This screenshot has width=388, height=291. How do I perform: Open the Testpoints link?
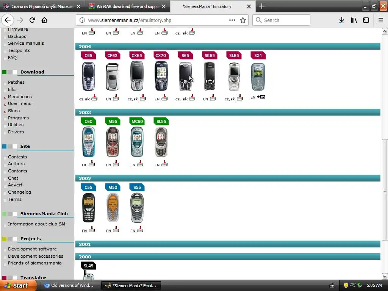pos(19,50)
